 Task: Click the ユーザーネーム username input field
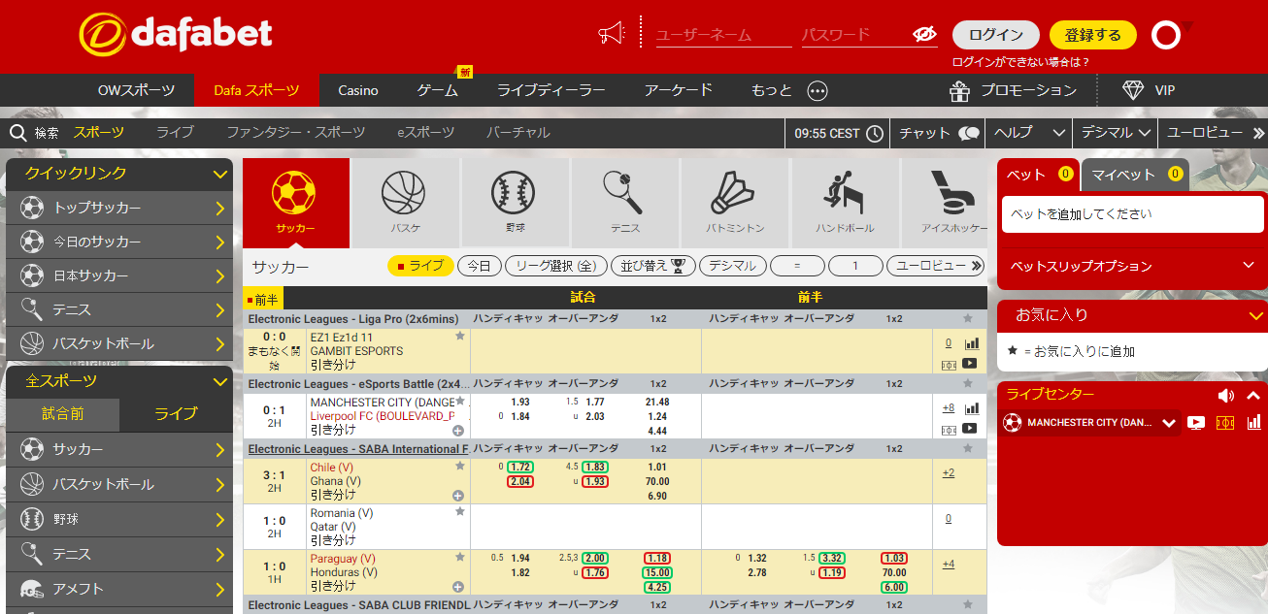pos(723,35)
